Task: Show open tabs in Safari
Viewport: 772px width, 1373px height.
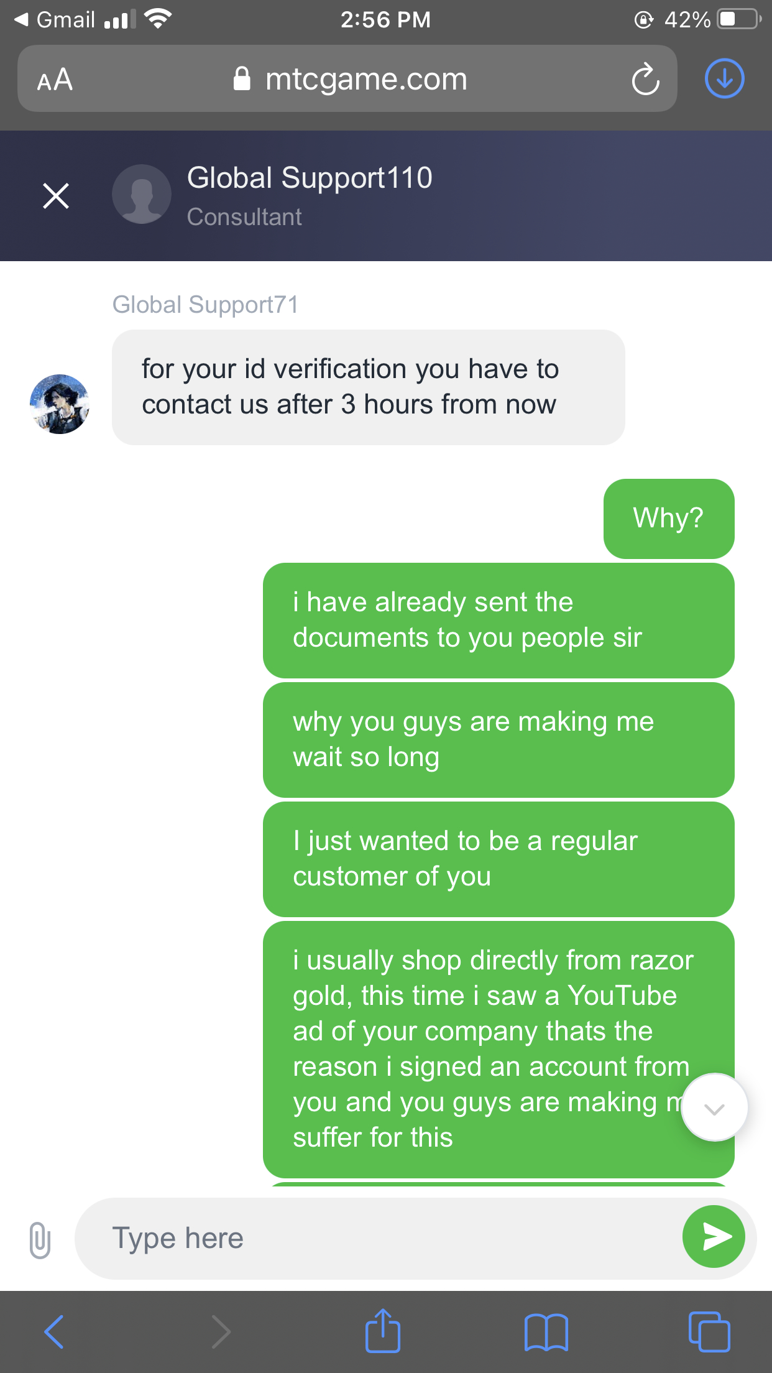Action: [x=709, y=1331]
